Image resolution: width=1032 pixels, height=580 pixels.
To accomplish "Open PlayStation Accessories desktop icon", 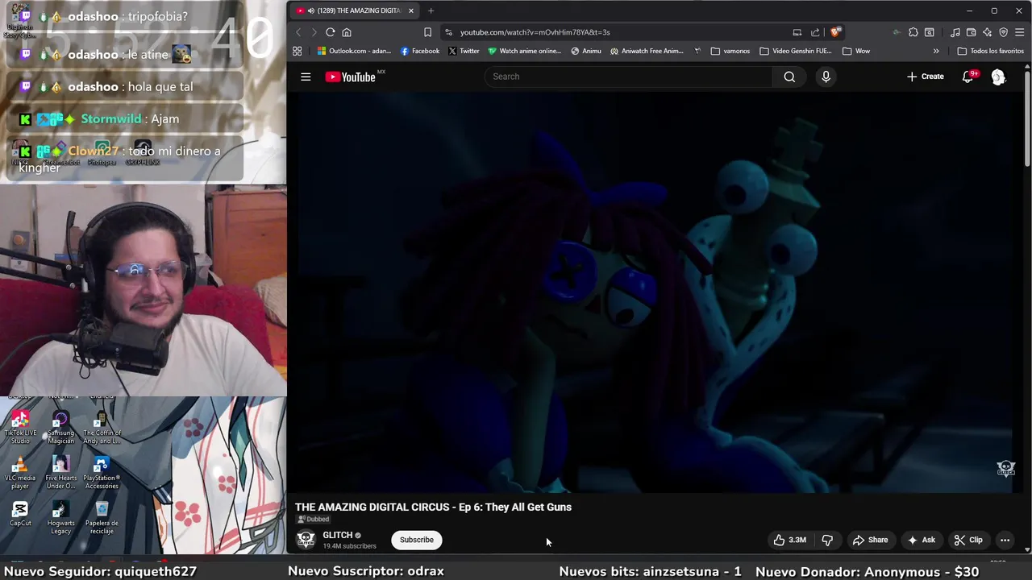I will 102,473.
